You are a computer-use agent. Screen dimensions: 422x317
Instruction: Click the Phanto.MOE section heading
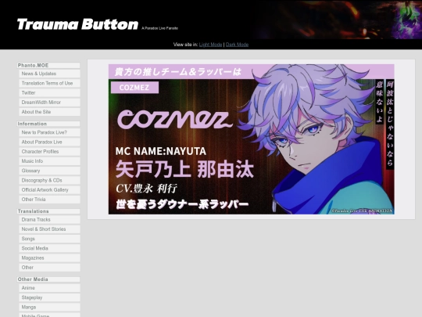[48, 66]
